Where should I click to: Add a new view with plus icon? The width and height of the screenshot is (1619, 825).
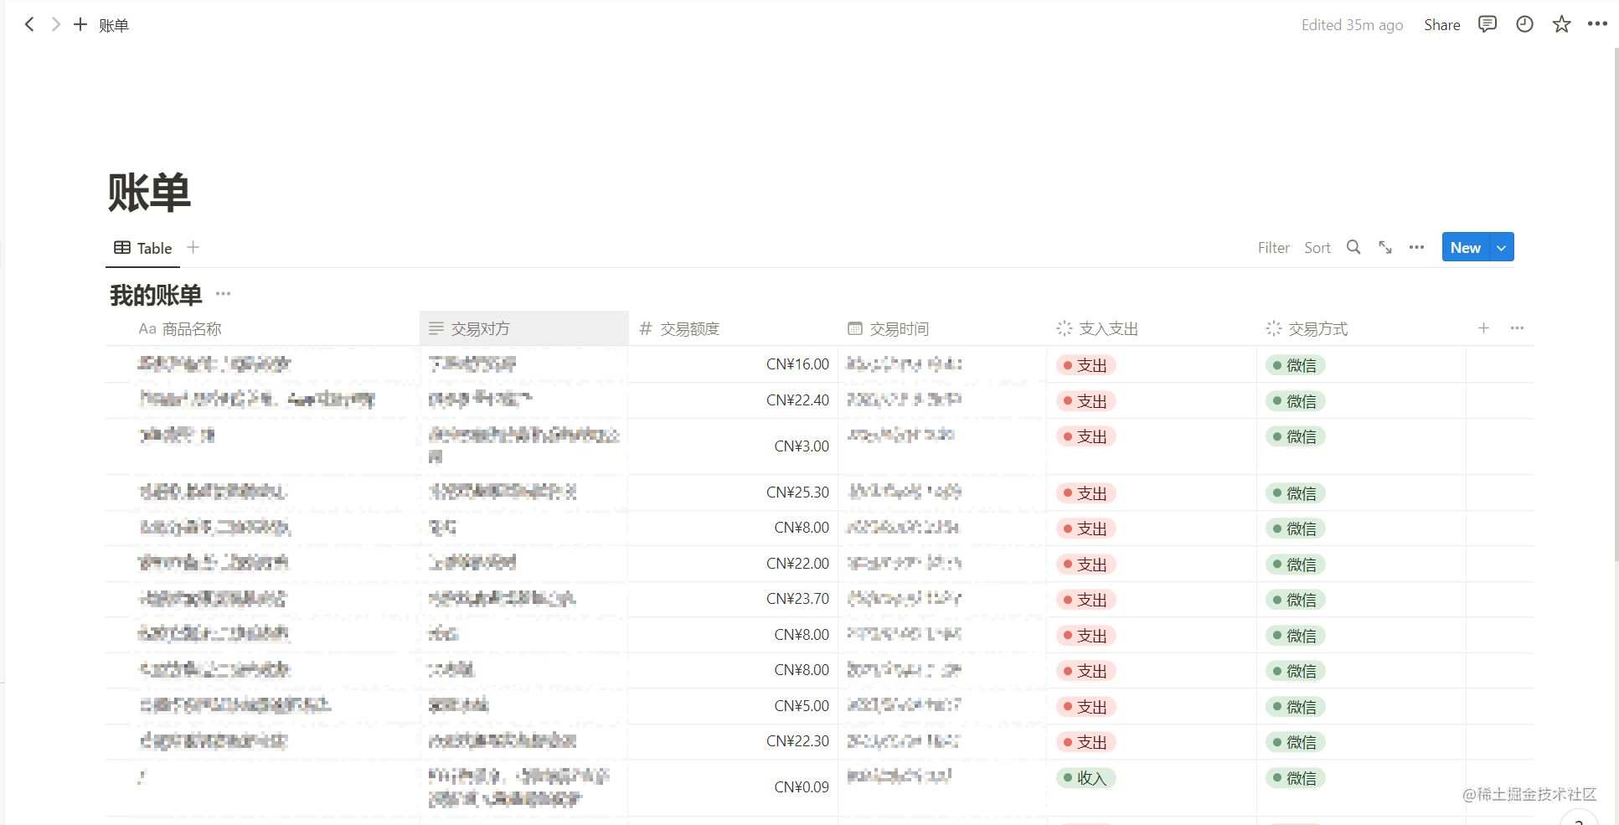(193, 247)
